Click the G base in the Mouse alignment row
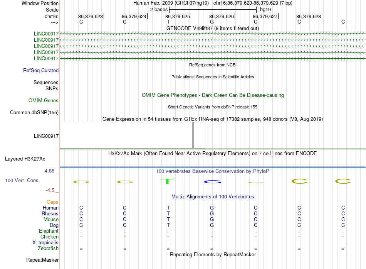The height and width of the screenshot is (269, 366). click(212, 220)
